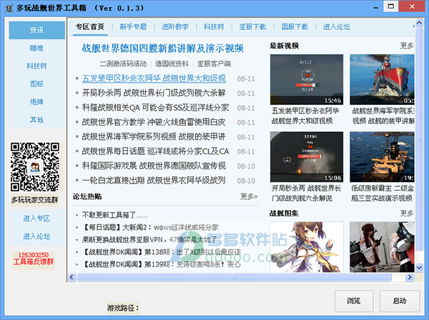
Task: Click the horizontal scrollbar thumb
Action: pyautogui.click(x=235, y=277)
